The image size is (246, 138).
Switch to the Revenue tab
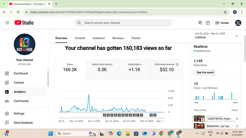point(118,38)
